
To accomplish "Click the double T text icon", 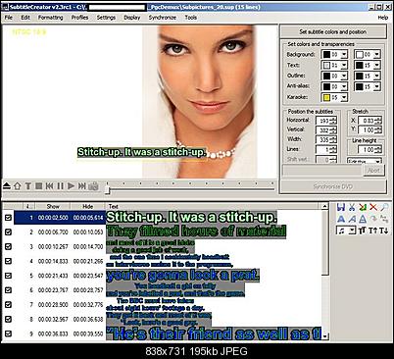I will tap(362, 231).
